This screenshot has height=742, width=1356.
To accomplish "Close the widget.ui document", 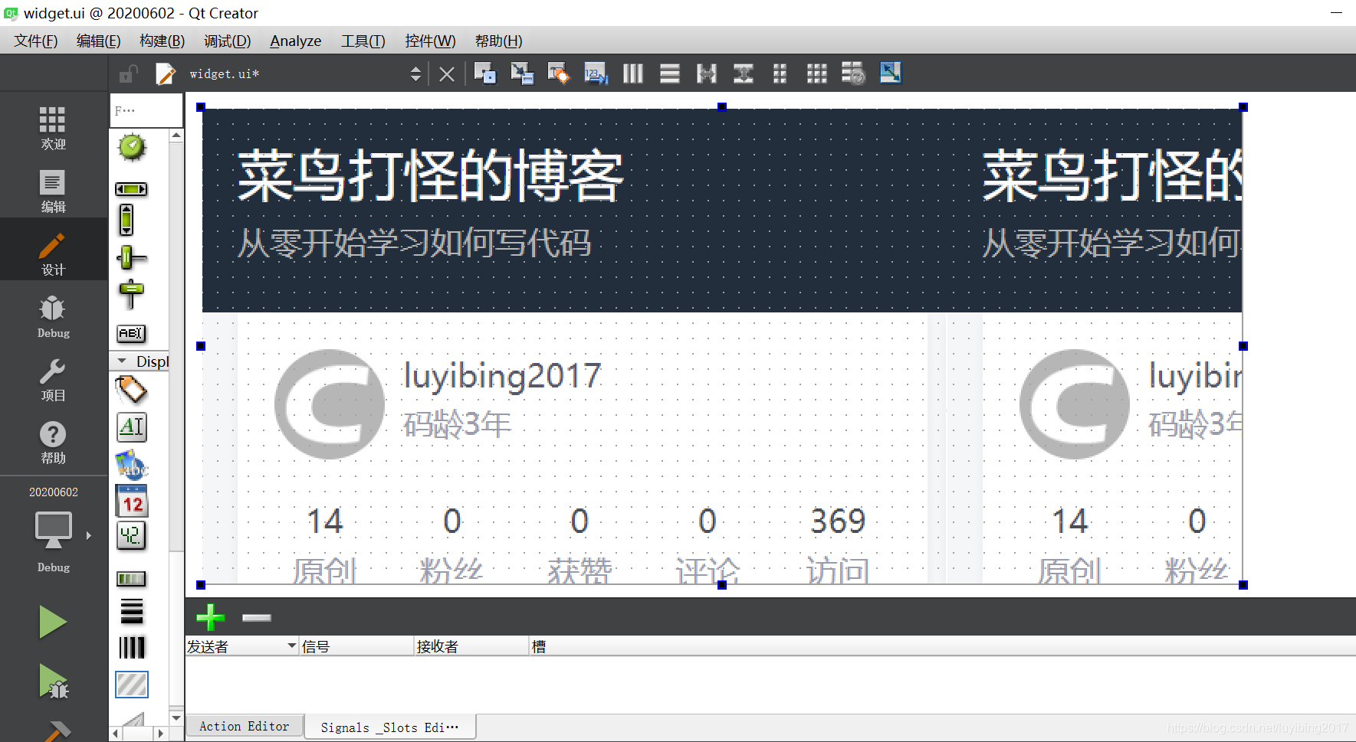I will tap(447, 74).
